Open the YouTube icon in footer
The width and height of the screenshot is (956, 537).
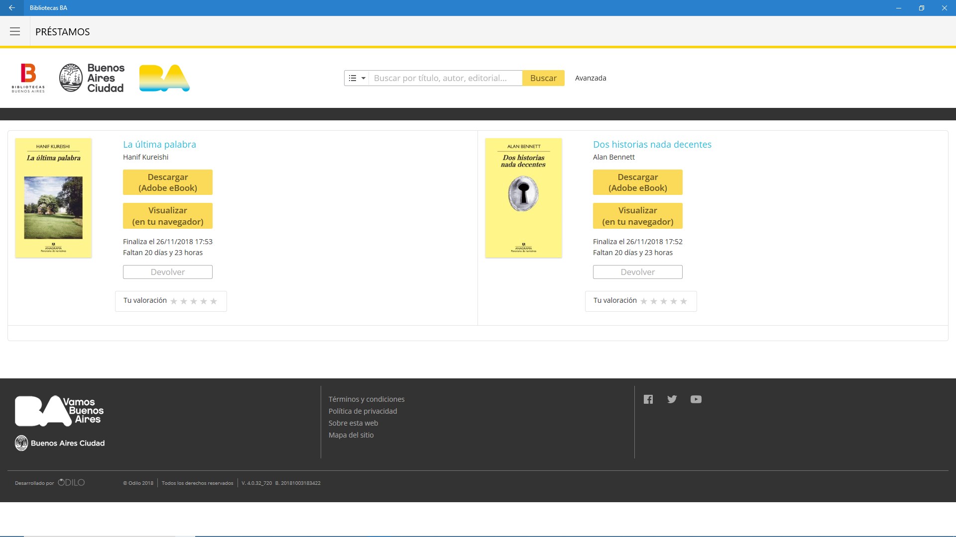696,399
